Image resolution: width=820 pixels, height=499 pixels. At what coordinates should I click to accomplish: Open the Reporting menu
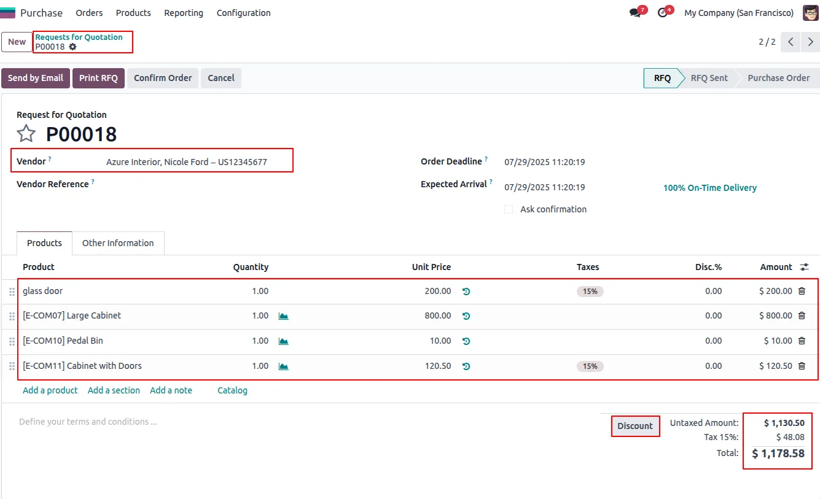(x=184, y=13)
